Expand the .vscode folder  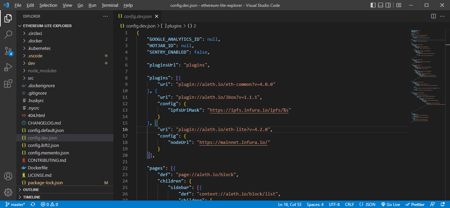[65, 56]
